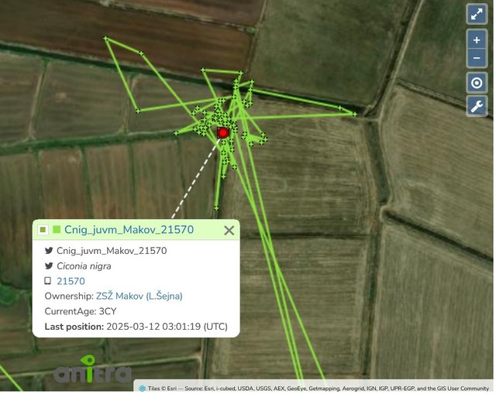Open ZSŽ Makov (L.Šejna) ownership link
Image resolution: width=496 pixels, height=394 pixels.
pos(139,296)
